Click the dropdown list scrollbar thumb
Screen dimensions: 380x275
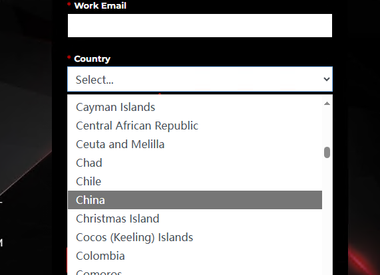(327, 152)
